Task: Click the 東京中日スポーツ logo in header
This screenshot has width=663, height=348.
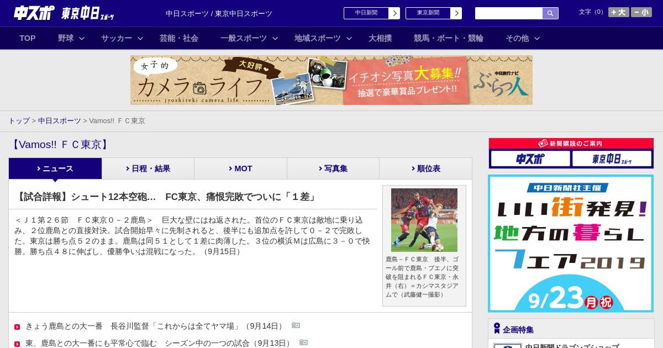Action: [88, 13]
